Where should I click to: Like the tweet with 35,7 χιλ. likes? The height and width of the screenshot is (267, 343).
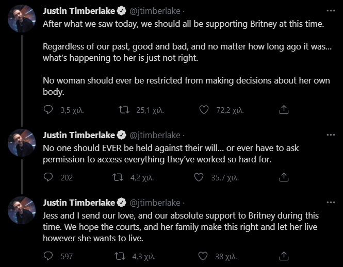pyautogui.click(x=199, y=177)
